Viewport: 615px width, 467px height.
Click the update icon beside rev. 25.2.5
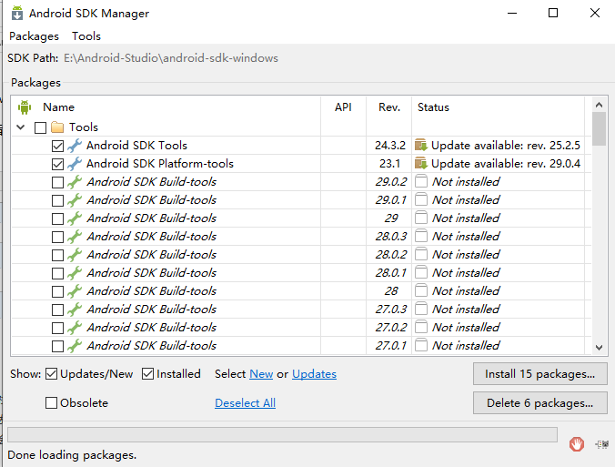point(421,146)
